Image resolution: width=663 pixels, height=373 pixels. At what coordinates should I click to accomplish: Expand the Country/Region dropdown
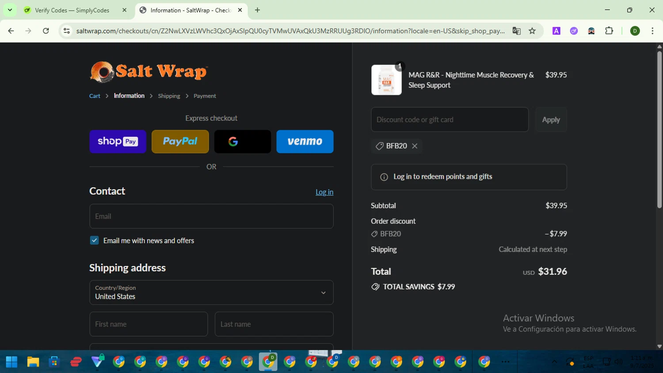tap(211, 292)
